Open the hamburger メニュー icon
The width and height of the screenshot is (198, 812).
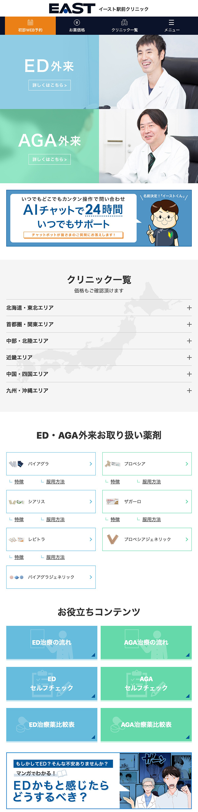[x=171, y=22]
